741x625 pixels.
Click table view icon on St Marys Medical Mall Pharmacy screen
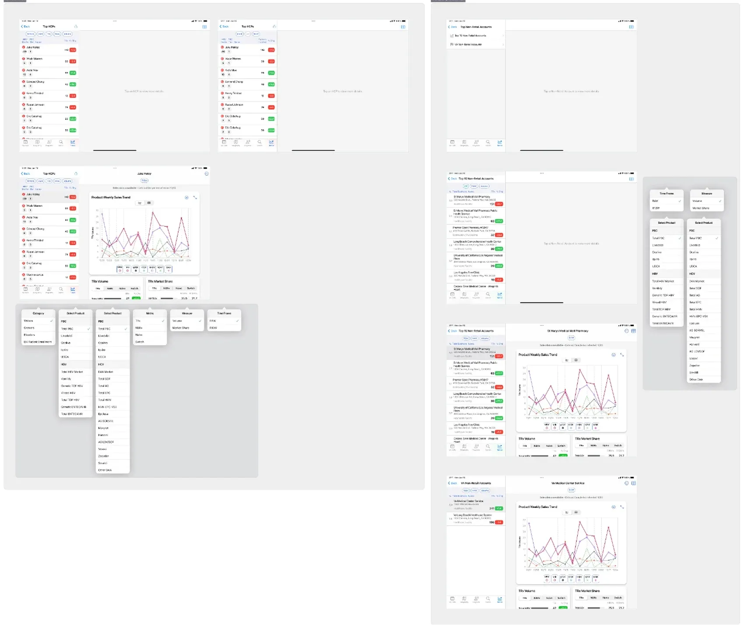point(633,331)
